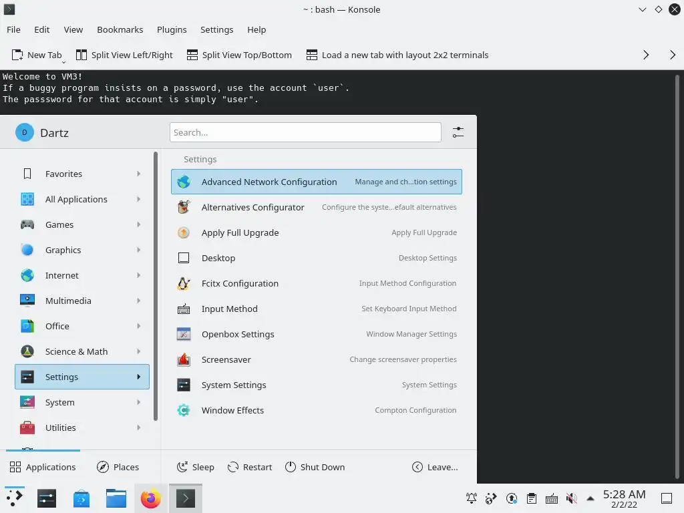
Task: Launch Alternatives Configurator icon
Action: click(x=184, y=207)
